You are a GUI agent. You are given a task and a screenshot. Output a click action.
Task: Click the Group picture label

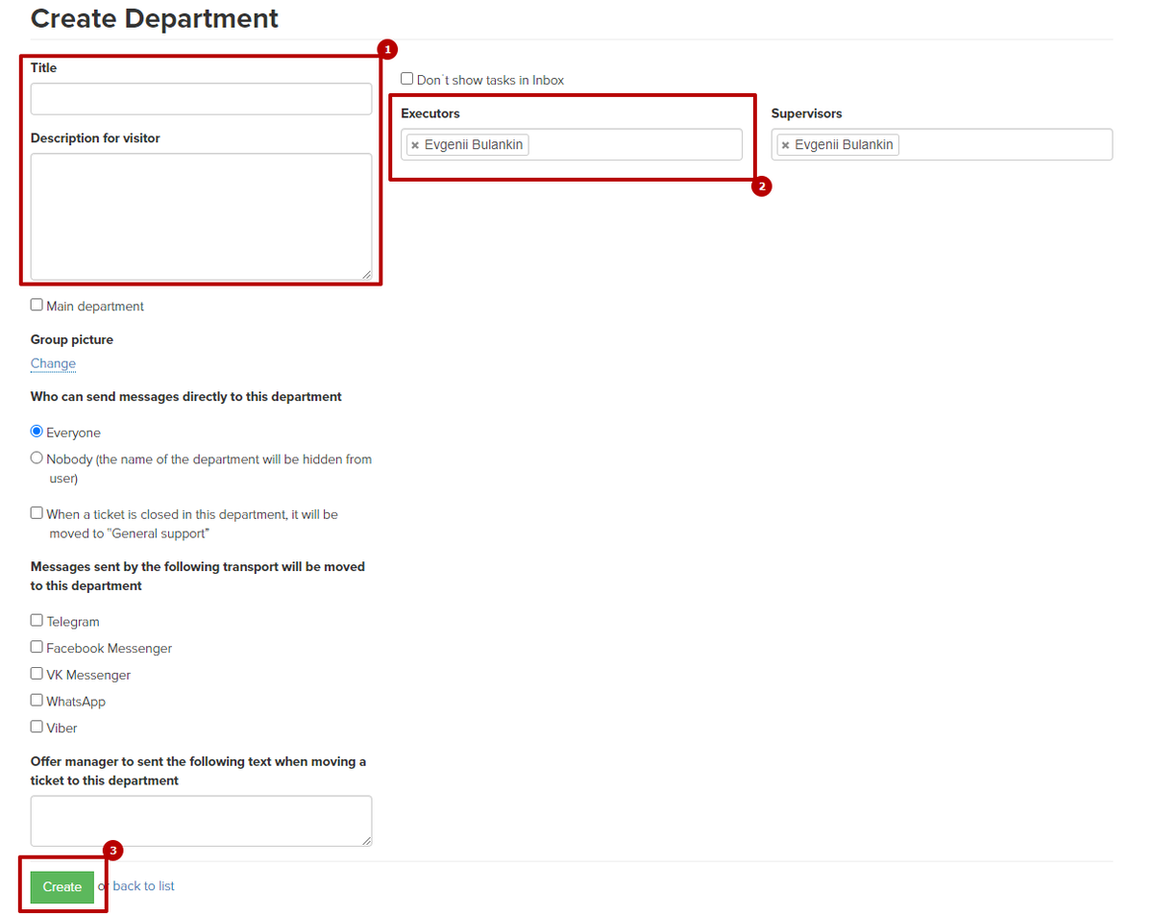click(72, 339)
